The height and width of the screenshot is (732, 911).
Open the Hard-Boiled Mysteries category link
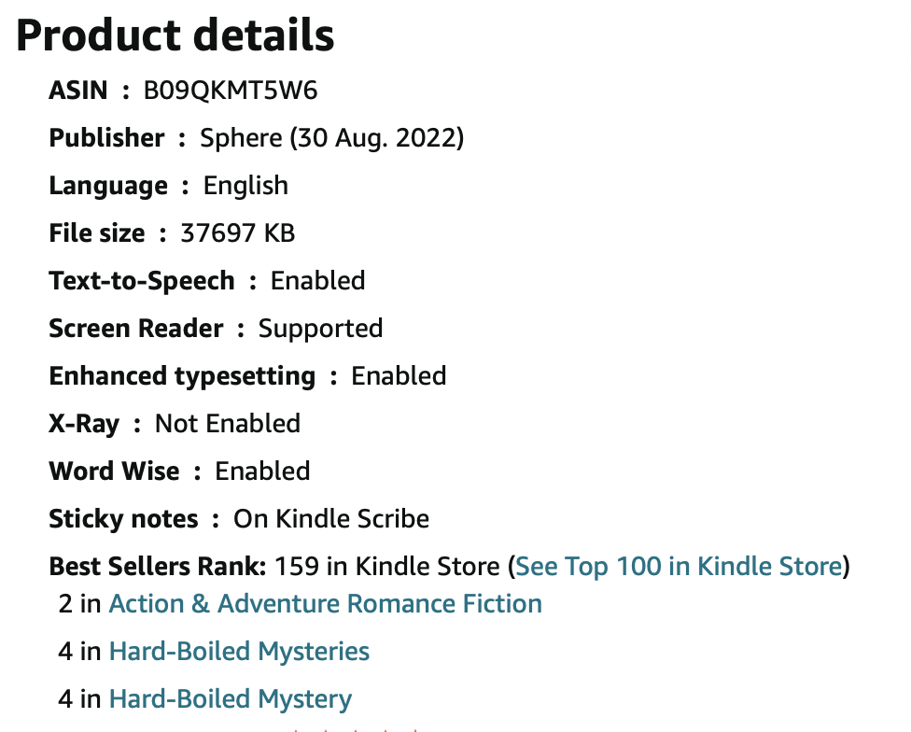pyautogui.click(x=239, y=652)
